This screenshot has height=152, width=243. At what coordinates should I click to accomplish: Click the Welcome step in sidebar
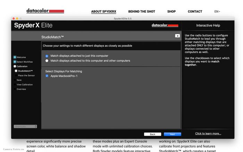tap(21, 57)
